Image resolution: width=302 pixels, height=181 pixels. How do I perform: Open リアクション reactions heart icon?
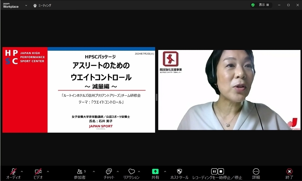pos(132,172)
